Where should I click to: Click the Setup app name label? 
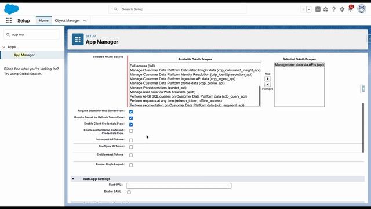pyautogui.click(x=23, y=21)
